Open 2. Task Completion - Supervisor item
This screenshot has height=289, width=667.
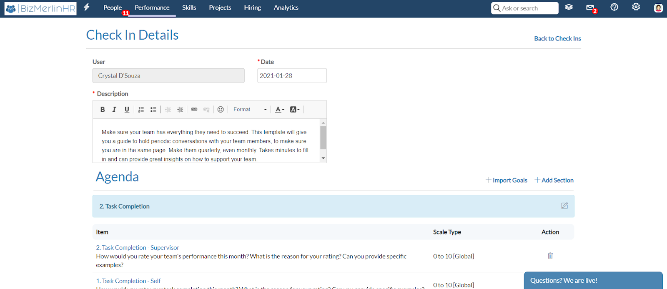tap(138, 248)
